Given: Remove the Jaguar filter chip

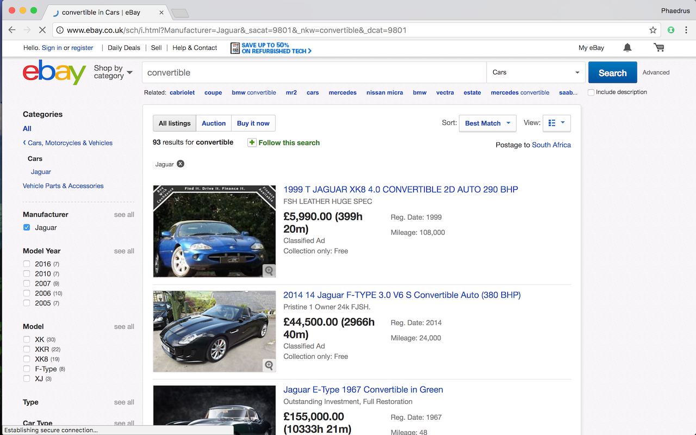Looking at the screenshot, I should click(181, 164).
